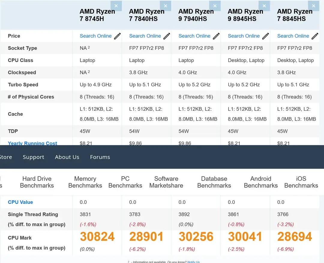This screenshot has width=324, height=263.
Task: Remove AMD Ryzen 7 8745H column
Action: [116, 6]
